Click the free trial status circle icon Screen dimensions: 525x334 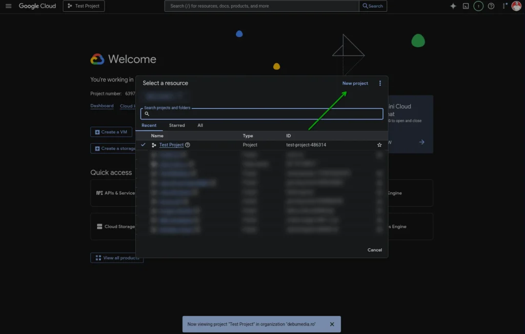click(478, 6)
